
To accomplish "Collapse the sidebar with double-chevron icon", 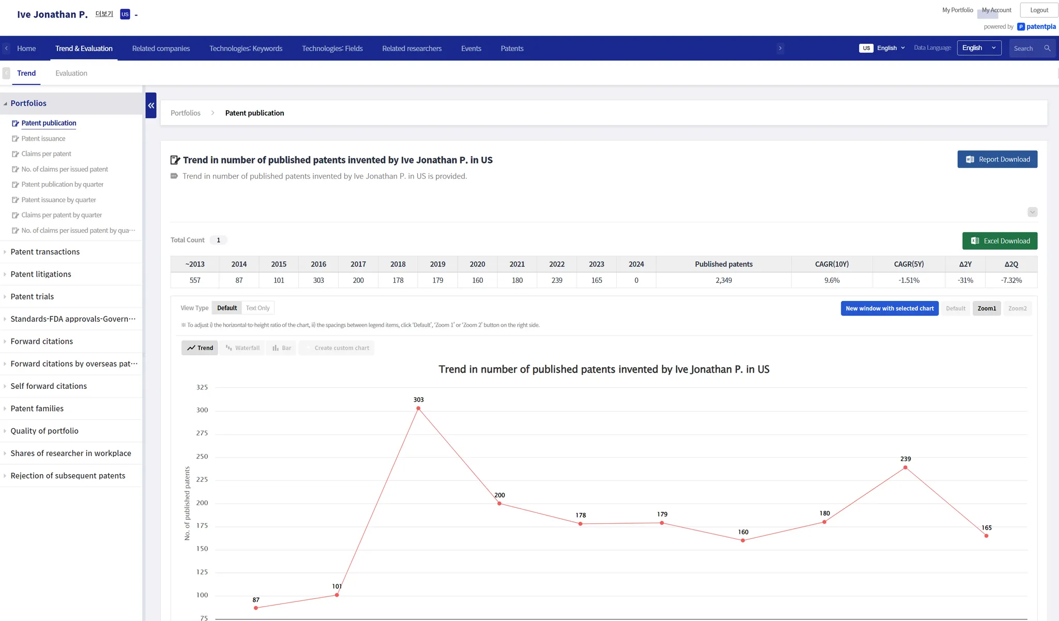I will tap(151, 105).
